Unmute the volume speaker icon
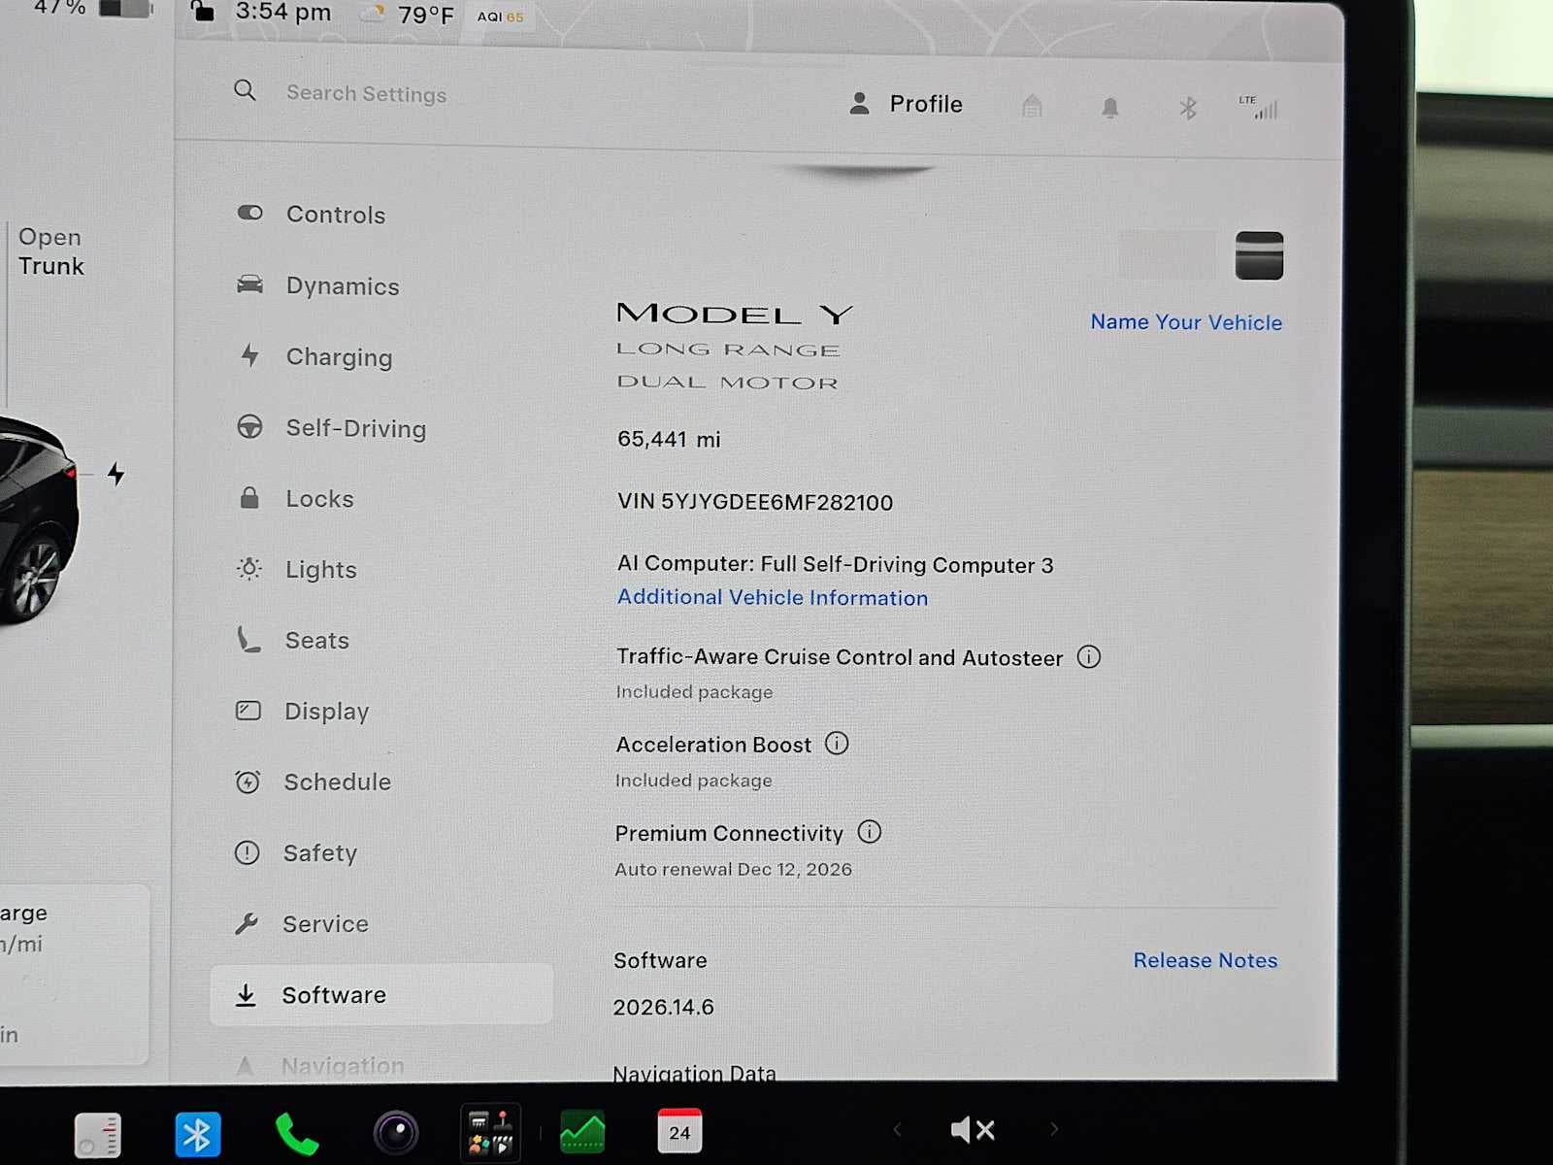 coord(973,1129)
